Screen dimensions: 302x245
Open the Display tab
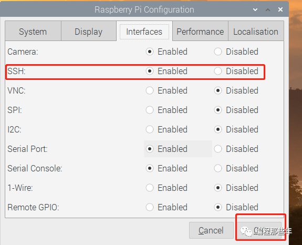[89, 32]
